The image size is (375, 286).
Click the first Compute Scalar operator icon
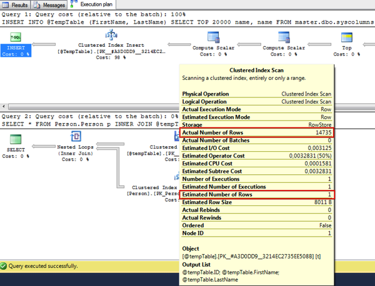coord(214,37)
